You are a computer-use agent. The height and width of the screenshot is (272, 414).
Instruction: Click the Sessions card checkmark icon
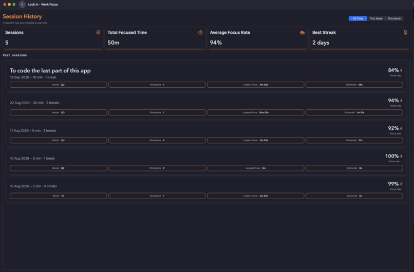[98, 32]
